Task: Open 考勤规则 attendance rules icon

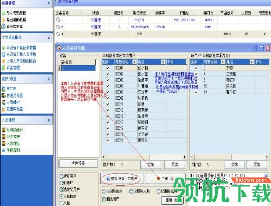Action: 3,150
